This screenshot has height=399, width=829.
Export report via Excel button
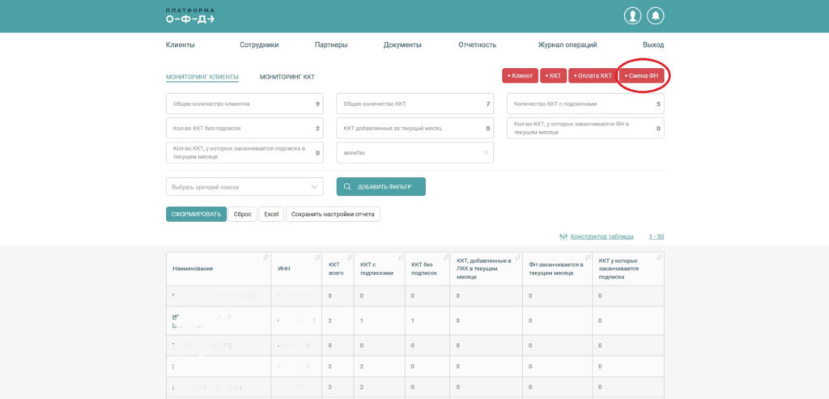271,214
